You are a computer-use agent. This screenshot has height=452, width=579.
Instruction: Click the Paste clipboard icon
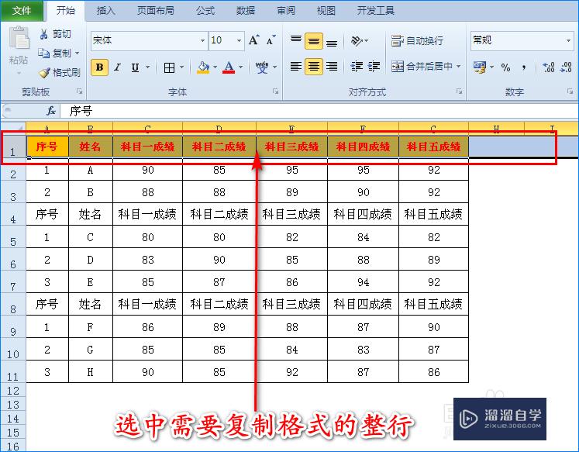tap(19, 38)
